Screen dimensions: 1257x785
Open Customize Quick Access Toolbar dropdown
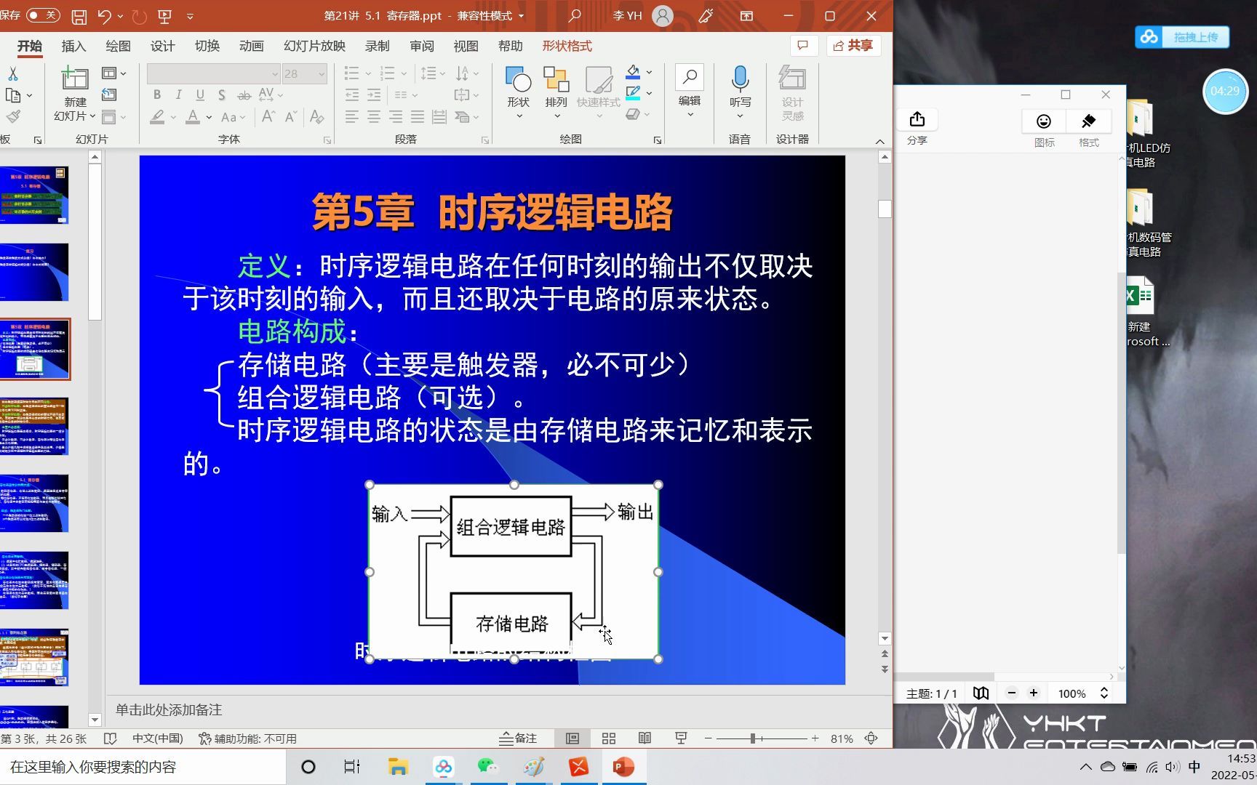click(190, 16)
